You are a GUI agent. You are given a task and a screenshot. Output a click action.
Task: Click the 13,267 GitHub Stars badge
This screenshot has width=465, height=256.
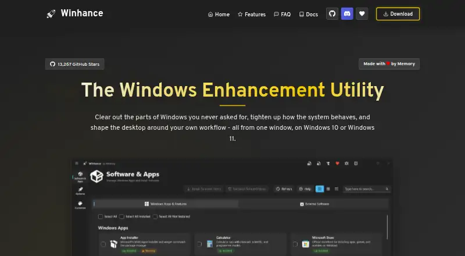[x=75, y=64]
